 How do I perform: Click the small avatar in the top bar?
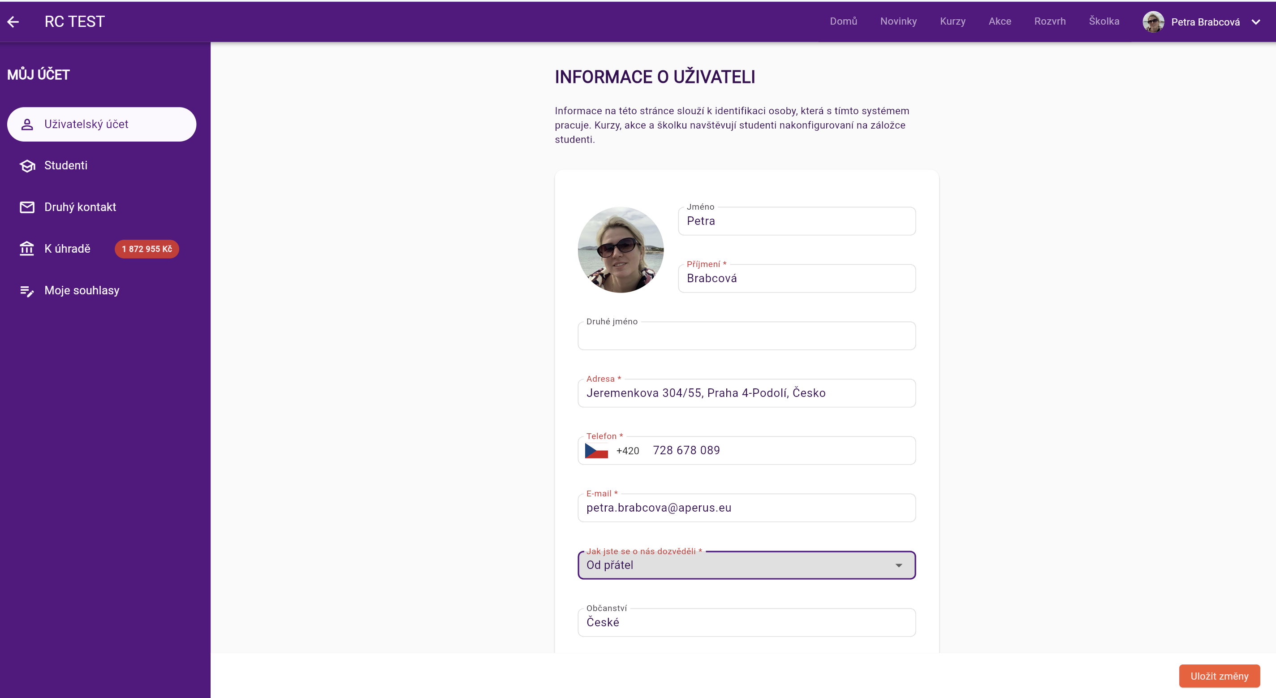[x=1153, y=22]
